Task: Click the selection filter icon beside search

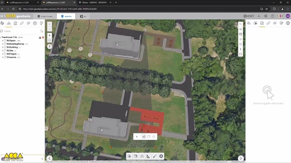Action: [41, 31]
